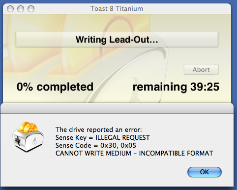Click the third zoom window button

(31, 9)
